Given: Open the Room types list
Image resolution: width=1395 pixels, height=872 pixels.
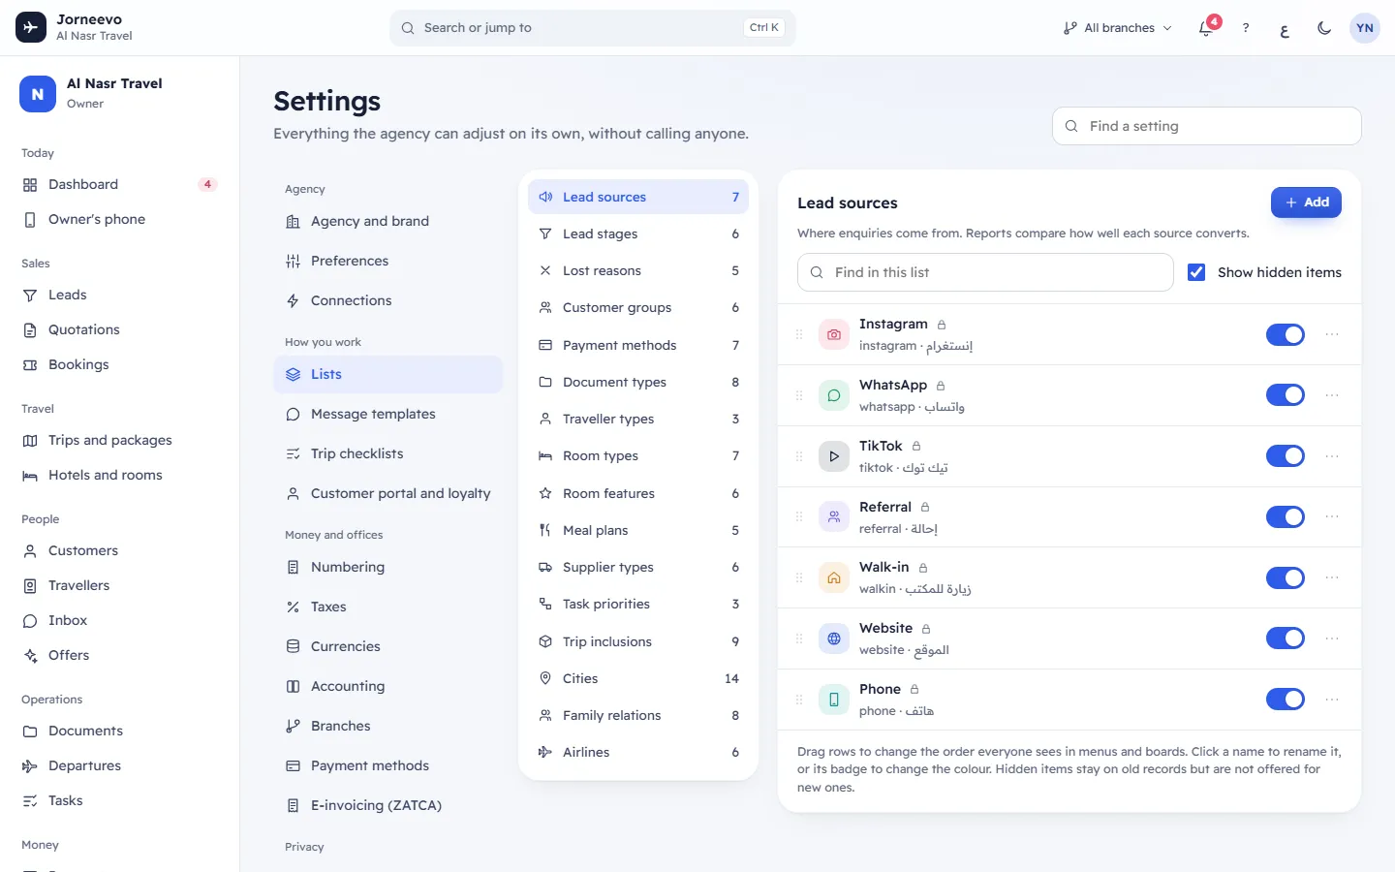Looking at the screenshot, I should 638,455.
